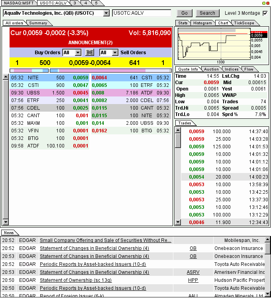Select the 0,0046 trade at 12:34:43
Viewport: 271px width, 299px height.
pyautogui.click(x=225, y=222)
